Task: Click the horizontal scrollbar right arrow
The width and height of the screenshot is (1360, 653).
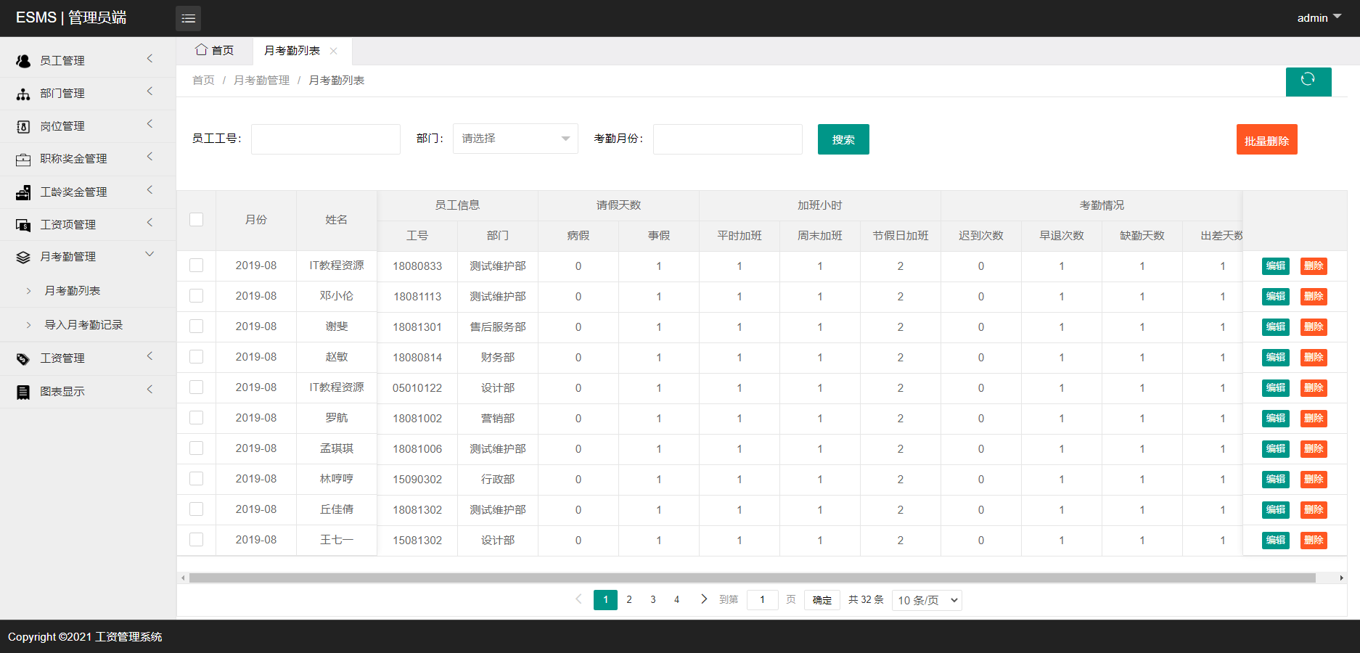Action: click(1341, 578)
